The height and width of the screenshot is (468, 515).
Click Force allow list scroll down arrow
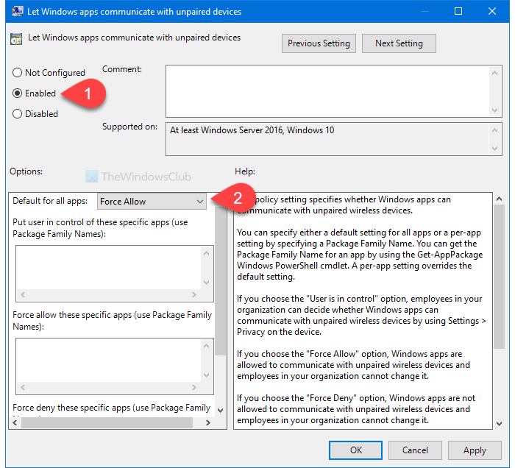[207, 375]
